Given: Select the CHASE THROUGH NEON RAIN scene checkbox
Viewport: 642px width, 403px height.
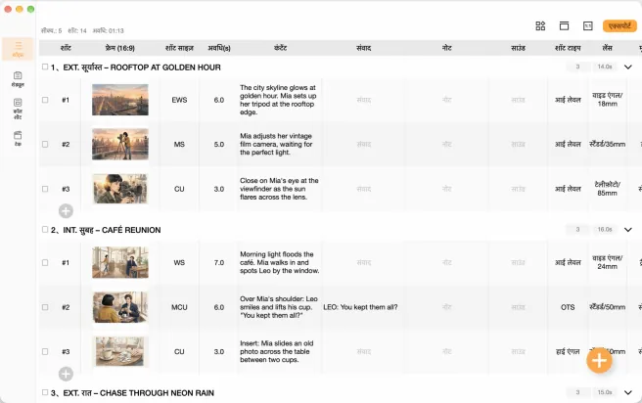Looking at the screenshot, I should 45,392.
